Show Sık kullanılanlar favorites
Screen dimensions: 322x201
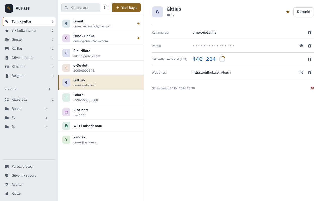[x=29, y=30]
